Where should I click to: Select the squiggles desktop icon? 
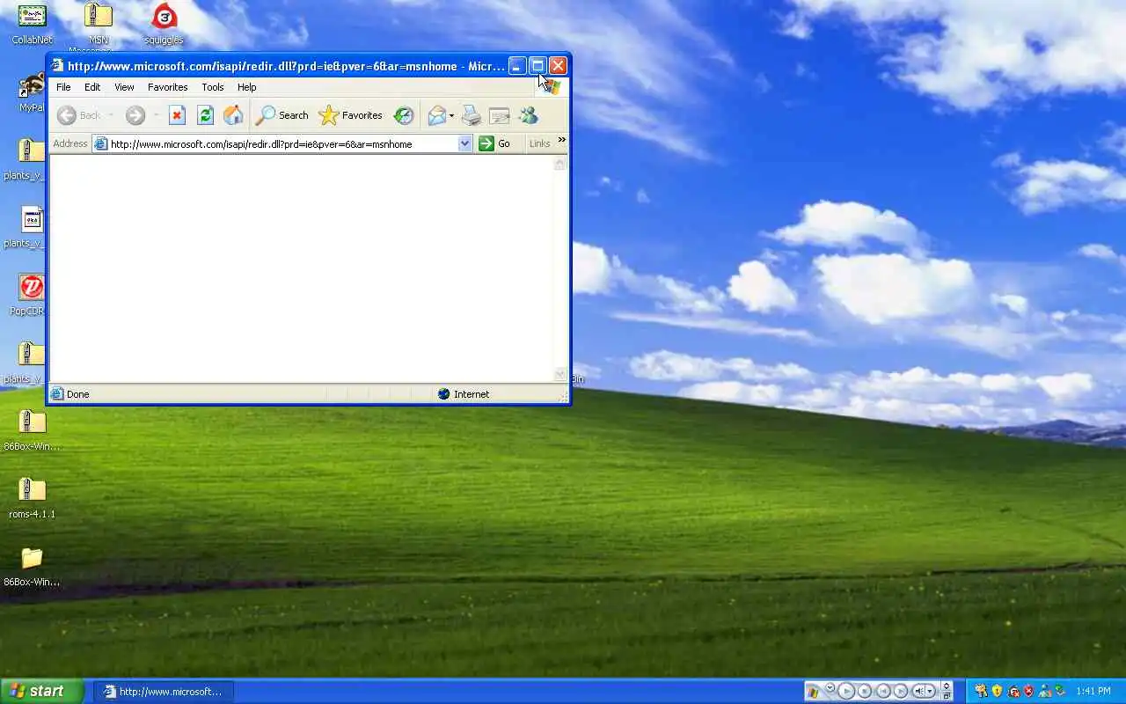pyautogui.click(x=164, y=24)
